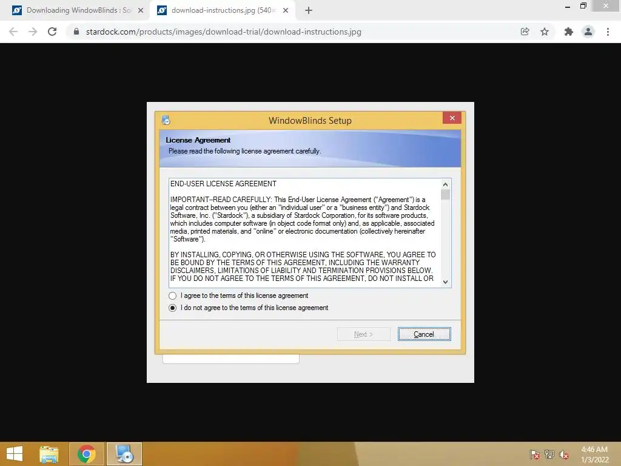Open Action Center flag icon
Image resolution: width=621 pixels, height=466 pixels.
tap(535, 454)
